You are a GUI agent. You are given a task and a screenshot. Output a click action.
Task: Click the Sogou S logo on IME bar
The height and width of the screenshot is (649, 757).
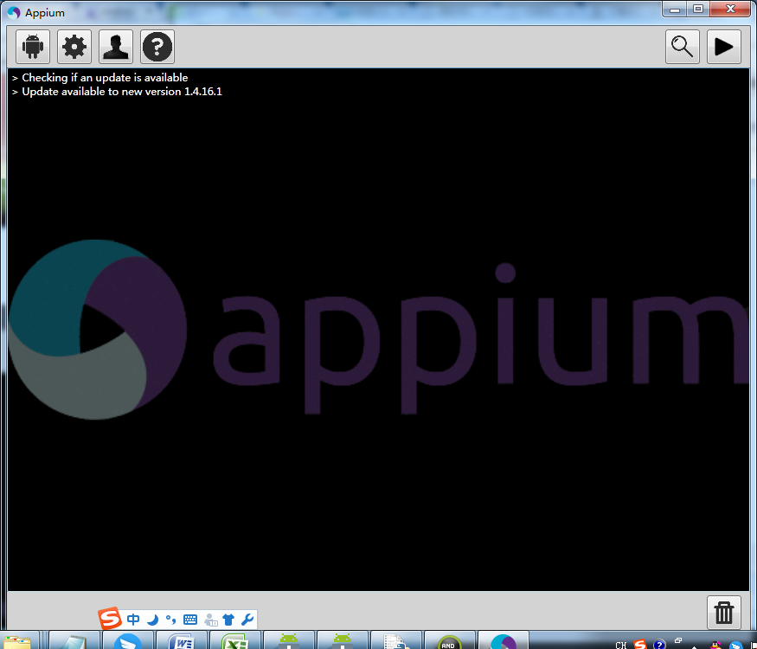[x=110, y=618]
